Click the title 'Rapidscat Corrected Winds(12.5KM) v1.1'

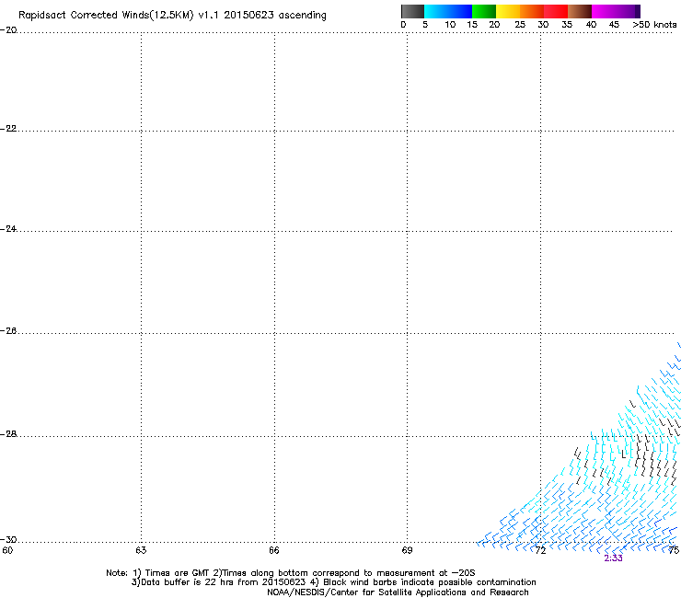tap(118, 16)
